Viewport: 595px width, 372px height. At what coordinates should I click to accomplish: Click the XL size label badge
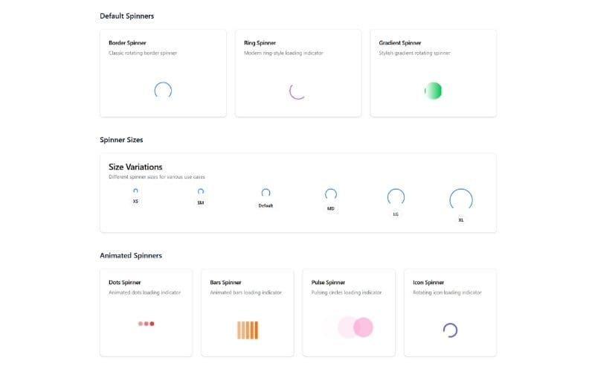coord(461,219)
